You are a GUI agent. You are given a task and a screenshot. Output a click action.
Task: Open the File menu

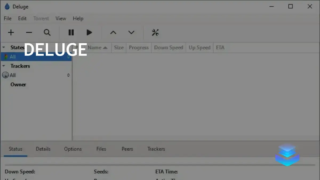click(7, 18)
